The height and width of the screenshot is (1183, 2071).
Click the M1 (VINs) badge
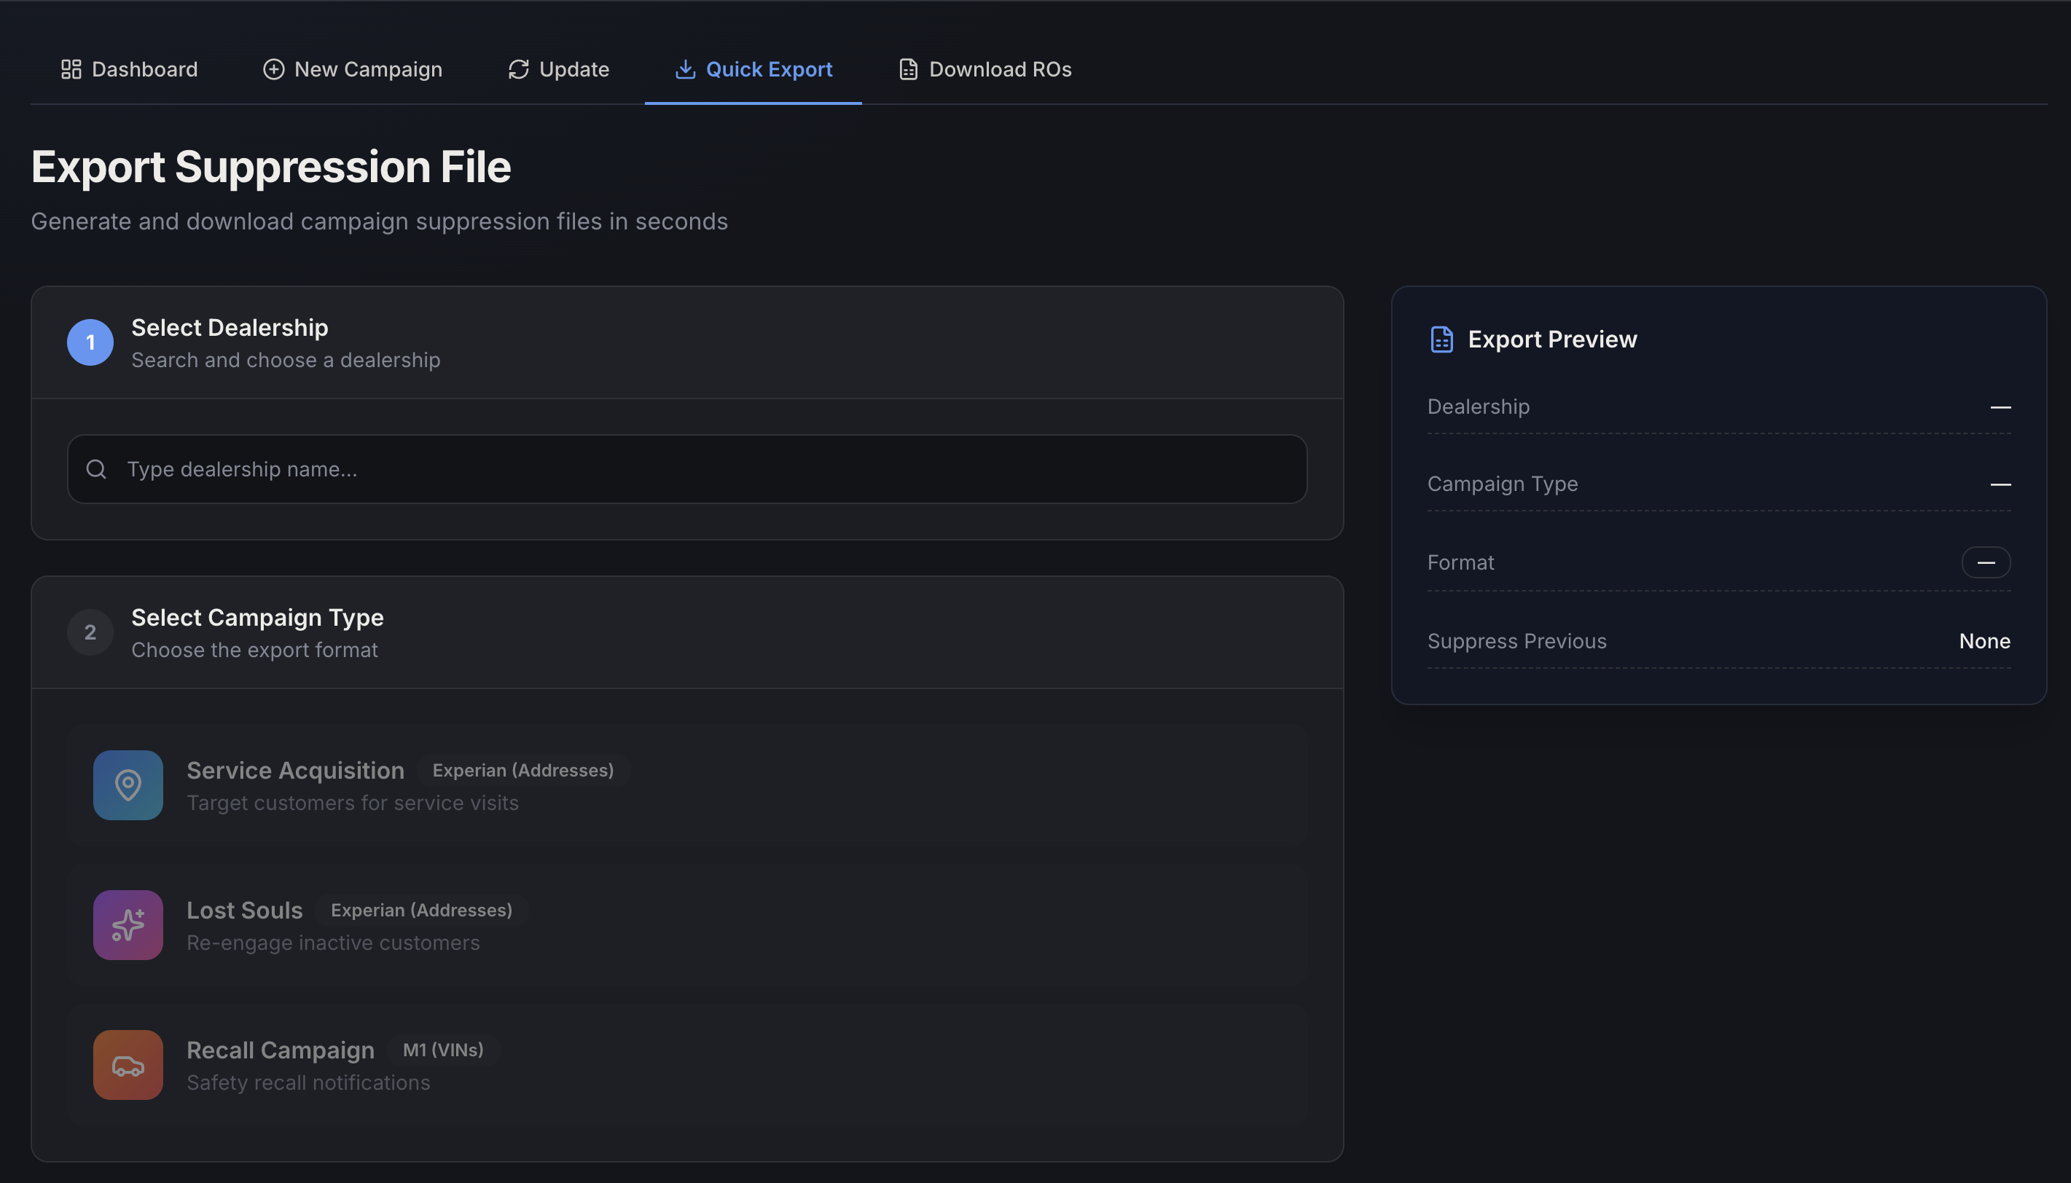[x=443, y=1050]
